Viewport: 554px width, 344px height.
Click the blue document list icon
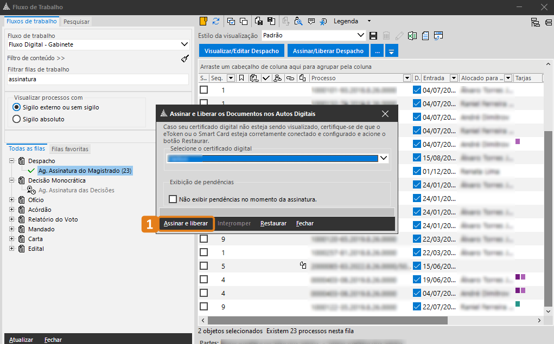(x=425, y=36)
